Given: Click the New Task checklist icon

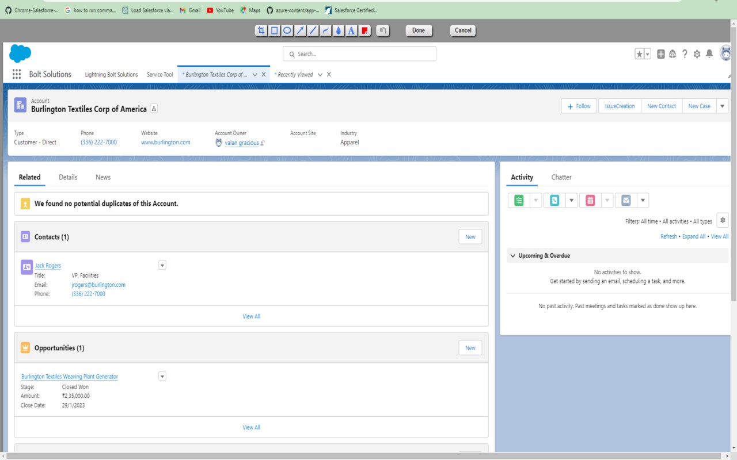Looking at the screenshot, I should pyautogui.click(x=519, y=200).
